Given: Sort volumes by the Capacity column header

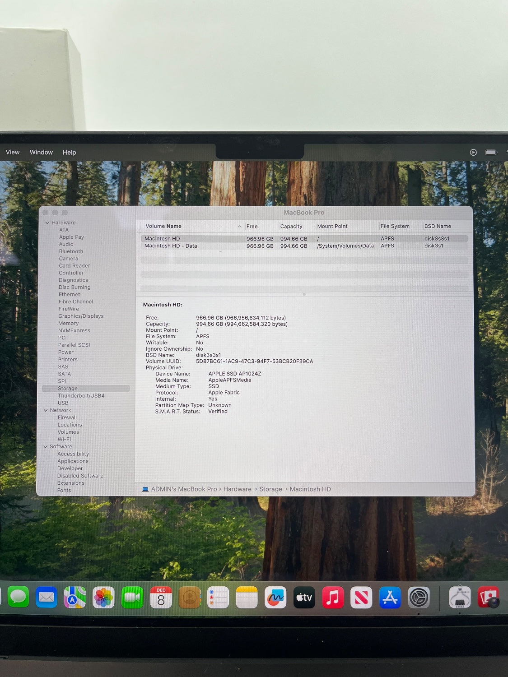Looking at the screenshot, I should point(291,227).
